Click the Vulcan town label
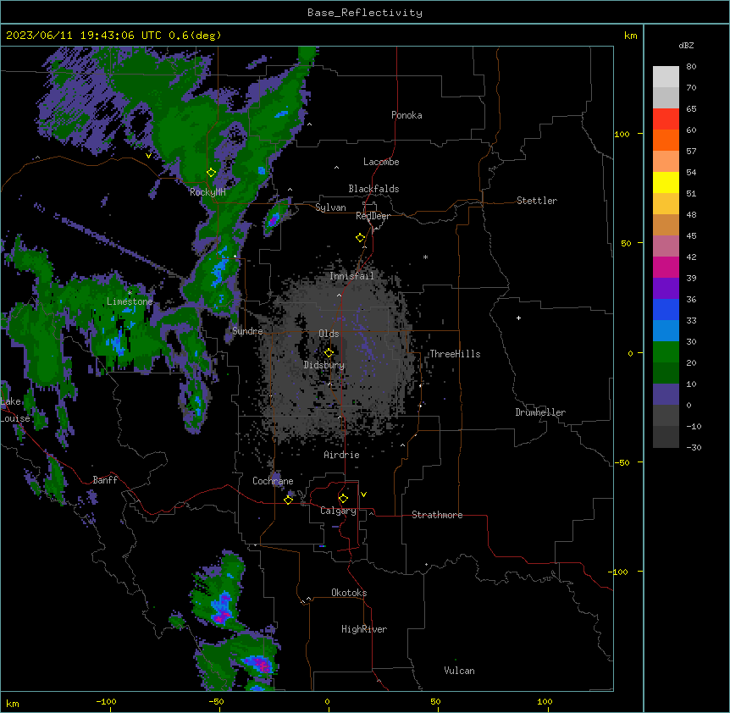The image size is (730, 713). point(460,671)
